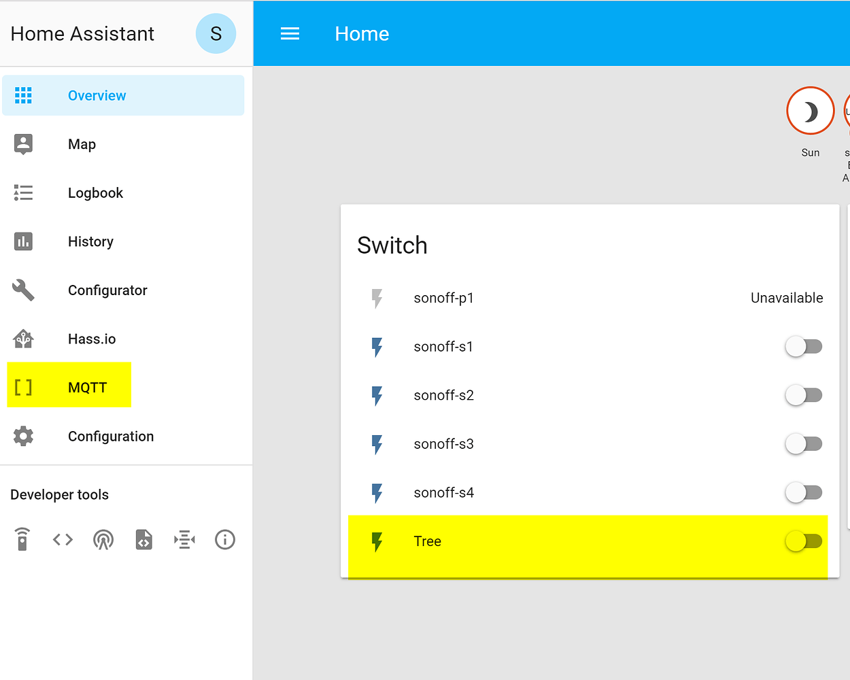Enable the sonoff-s1 switch
Screen dimensions: 850x680
804,346
